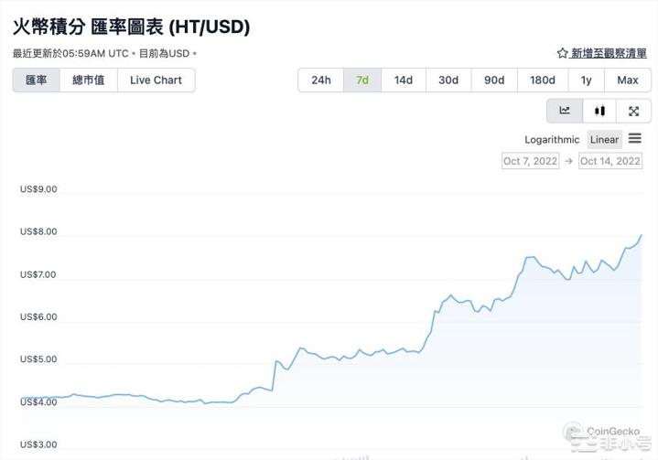Edit end date Oct 14, 2022
658x460 pixels.
coord(610,161)
